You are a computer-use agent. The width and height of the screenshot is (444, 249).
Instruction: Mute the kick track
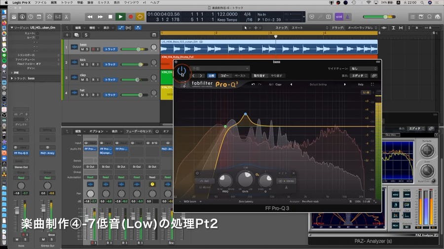pyautogui.click(x=83, y=64)
